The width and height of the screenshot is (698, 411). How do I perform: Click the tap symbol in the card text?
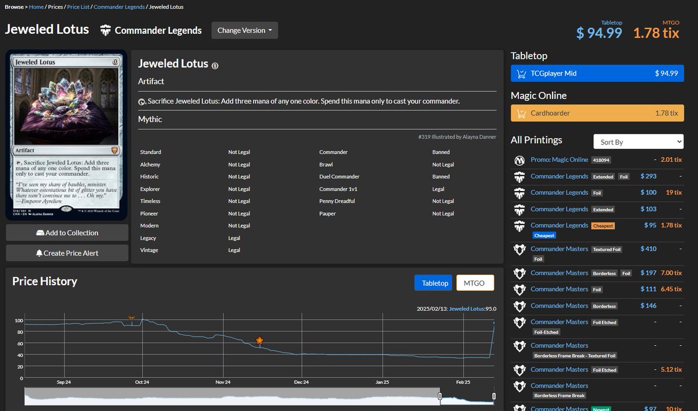pos(142,101)
